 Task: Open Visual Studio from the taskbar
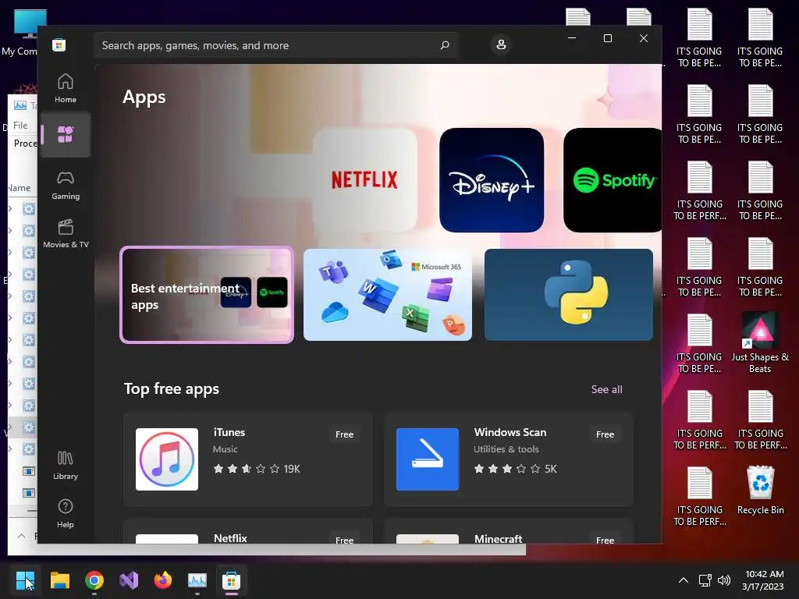(x=129, y=580)
